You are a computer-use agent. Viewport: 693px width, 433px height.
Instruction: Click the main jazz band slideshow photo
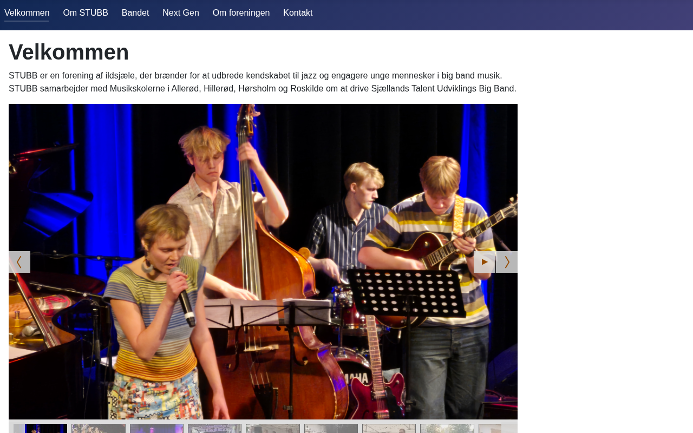click(263, 261)
